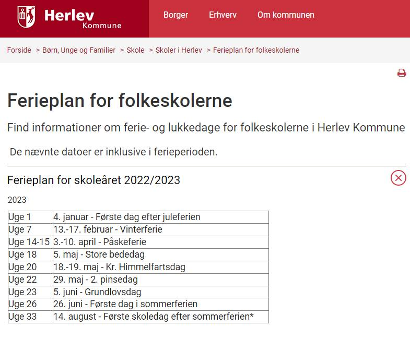Click the Uge 7 table cell
Viewport: 410px width, 364px height.
point(30,230)
